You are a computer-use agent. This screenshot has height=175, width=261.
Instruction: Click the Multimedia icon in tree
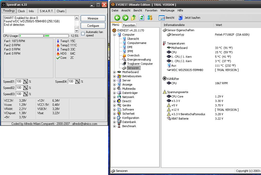[x=119, y=89]
